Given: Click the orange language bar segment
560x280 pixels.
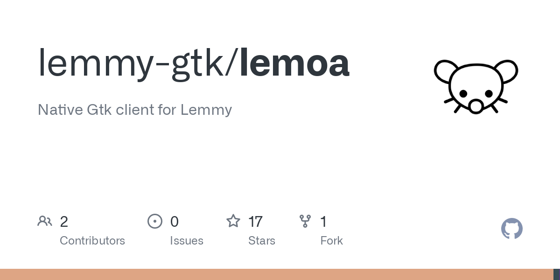Looking at the screenshot, I should [x=277, y=274].
